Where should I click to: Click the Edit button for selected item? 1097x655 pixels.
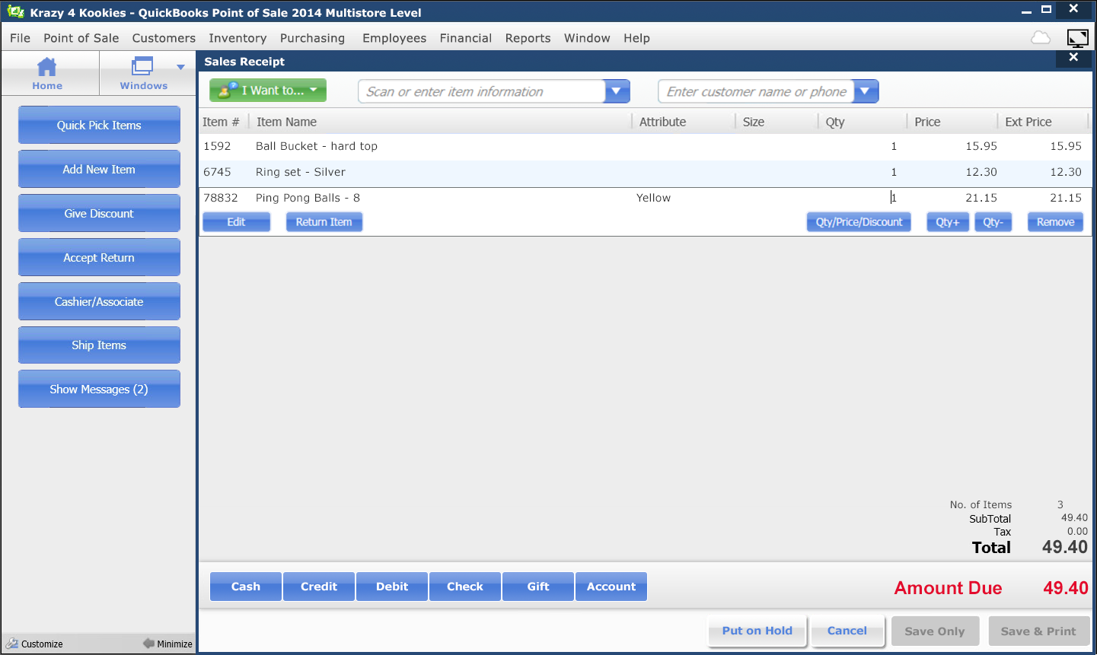[236, 222]
